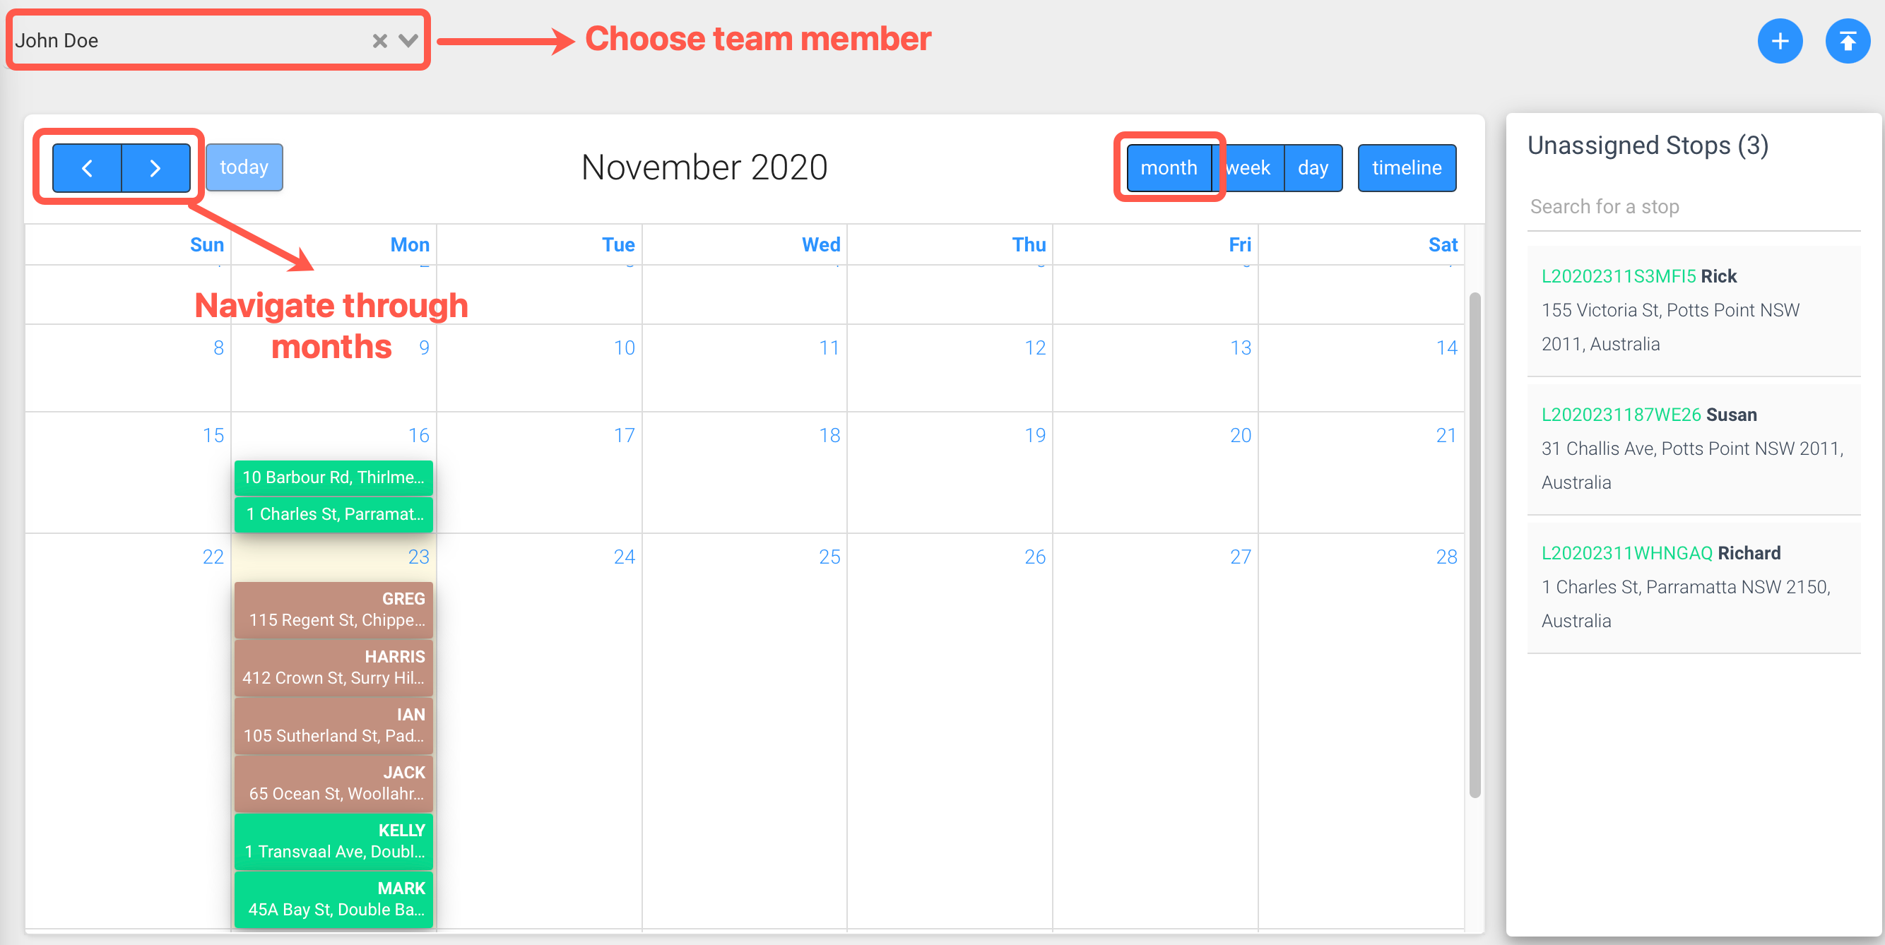Go to next month with right arrow

pos(155,168)
